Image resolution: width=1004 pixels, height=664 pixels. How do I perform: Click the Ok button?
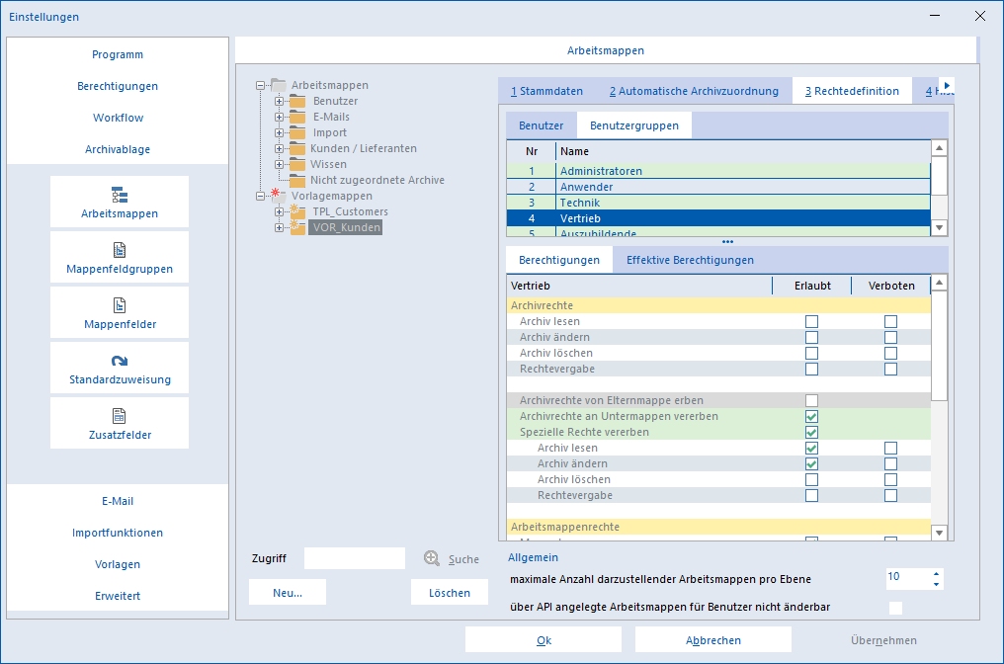544,639
